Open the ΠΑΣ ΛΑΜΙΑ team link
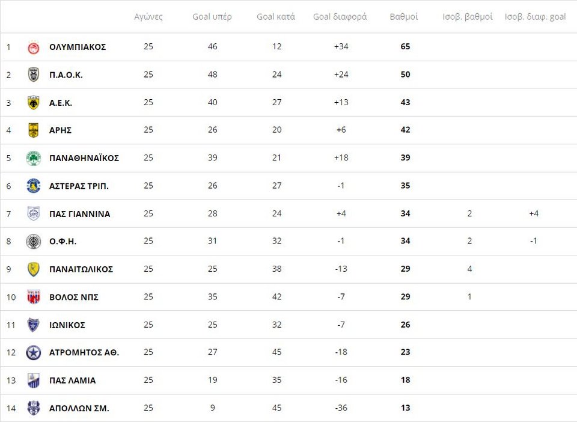This screenshot has height=422, width=577. coord(73,381)
